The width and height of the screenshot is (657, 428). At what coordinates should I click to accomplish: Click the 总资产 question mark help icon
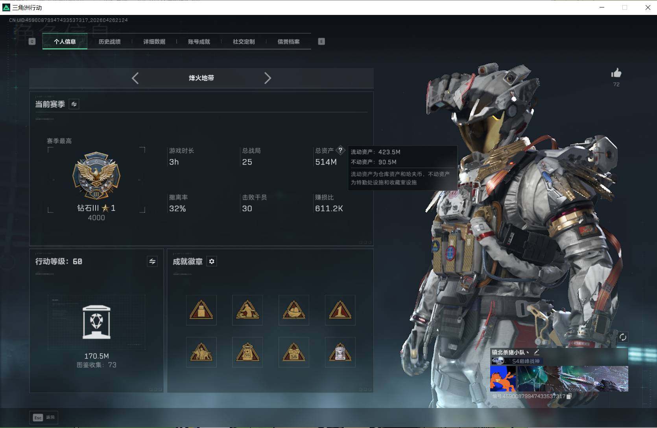pos(341,150)
